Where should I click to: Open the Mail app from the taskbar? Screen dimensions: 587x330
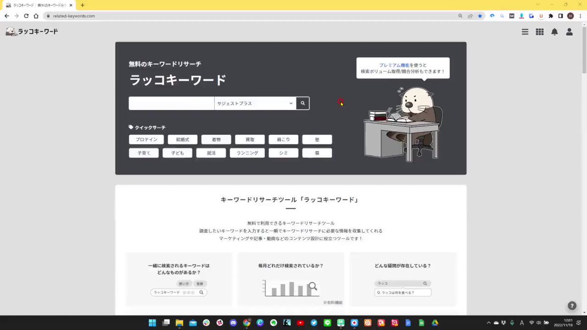(x=193, y=323)
